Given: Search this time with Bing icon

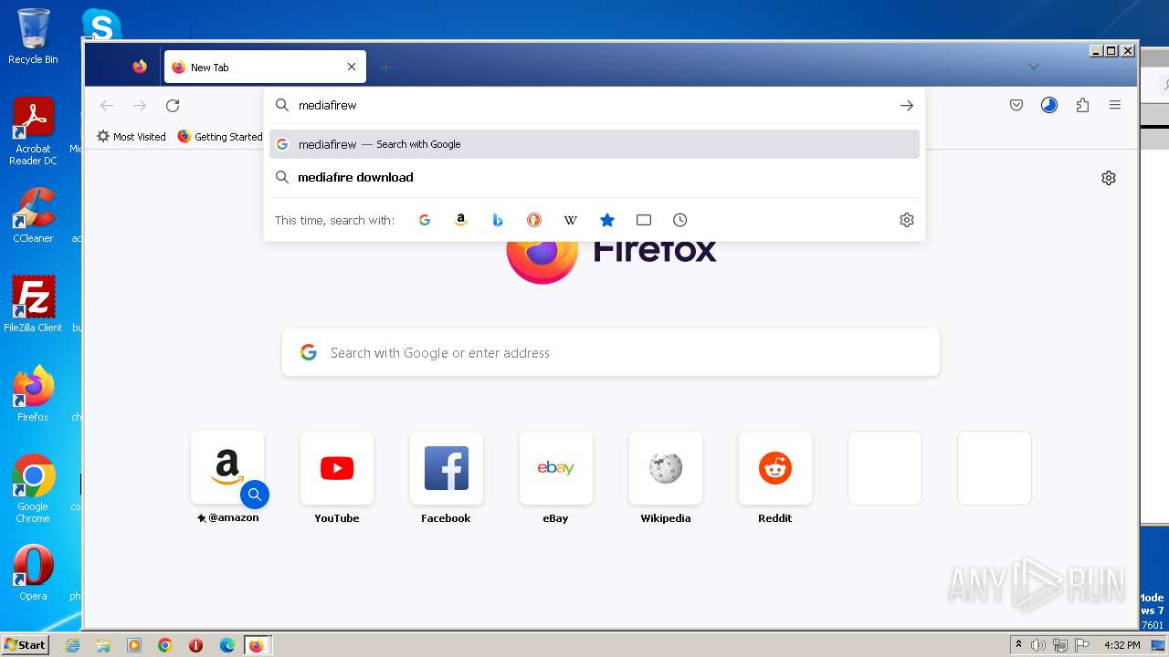Looking at the screenshot, I should click(498, 220).
